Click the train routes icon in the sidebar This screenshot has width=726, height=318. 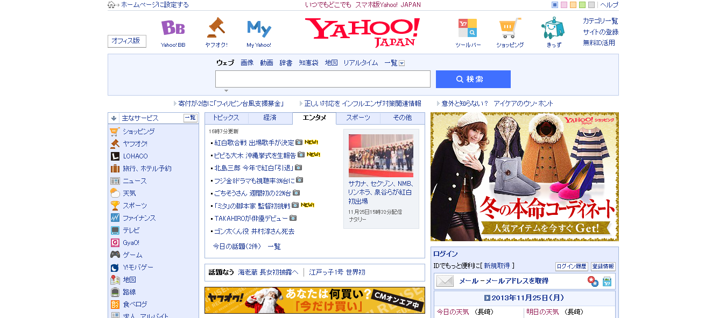115,292
